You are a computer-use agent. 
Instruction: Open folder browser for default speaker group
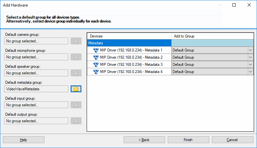[76, 73]
